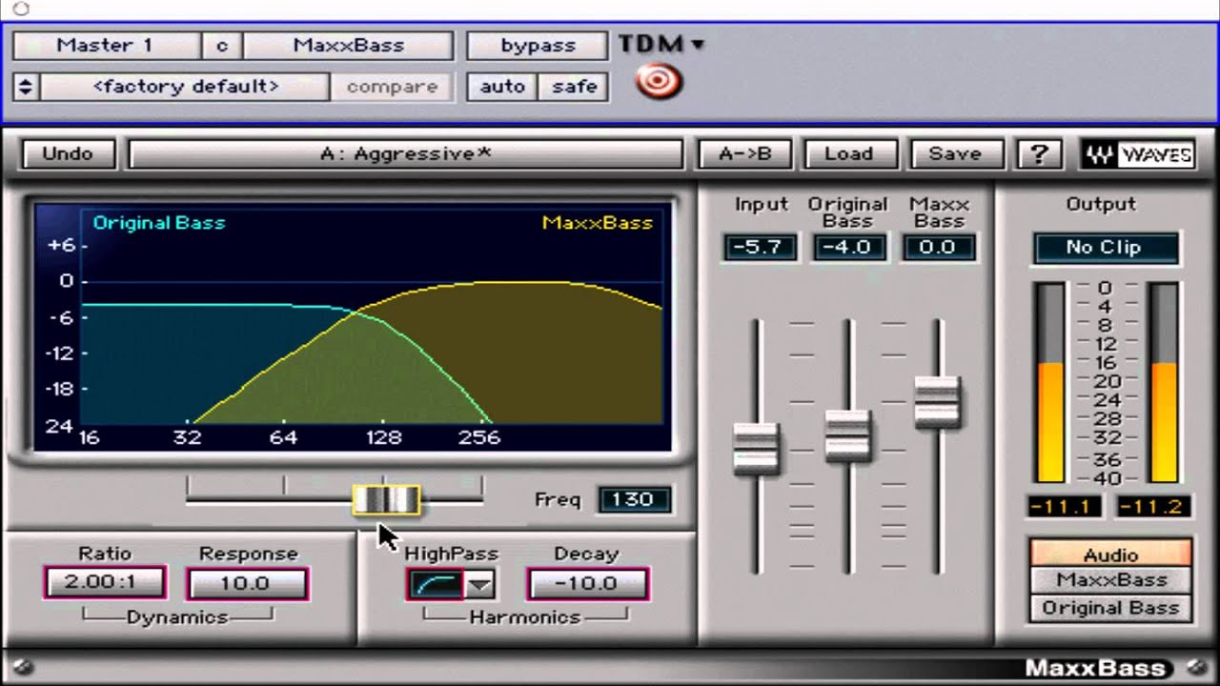The height and width of the screenshot is (686, 1220).
Task: Click the Undo button
Action: [68, 154]
